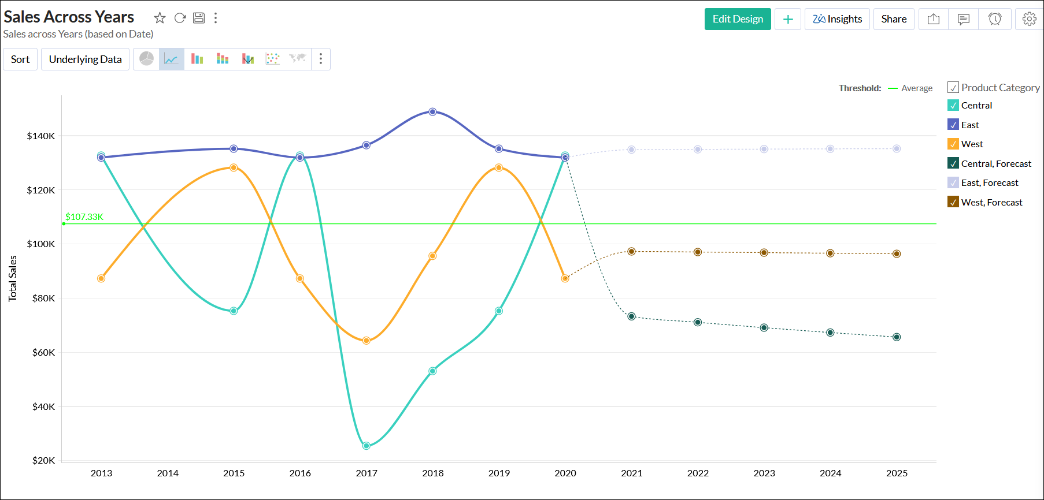Image resolution: width=1044 pixels, height=500 pixels.
Task: Select West data point at 2015
Action: point(234,167)
